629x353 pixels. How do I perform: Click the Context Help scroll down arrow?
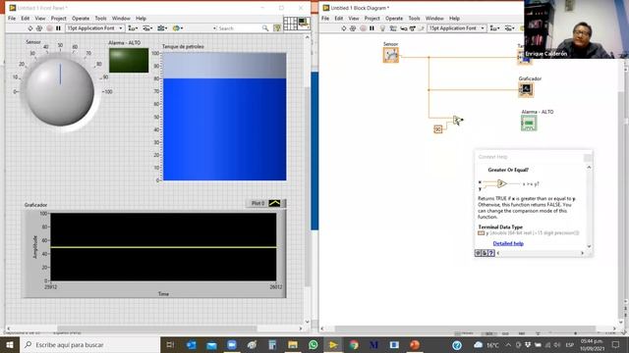tap(589, 246)
